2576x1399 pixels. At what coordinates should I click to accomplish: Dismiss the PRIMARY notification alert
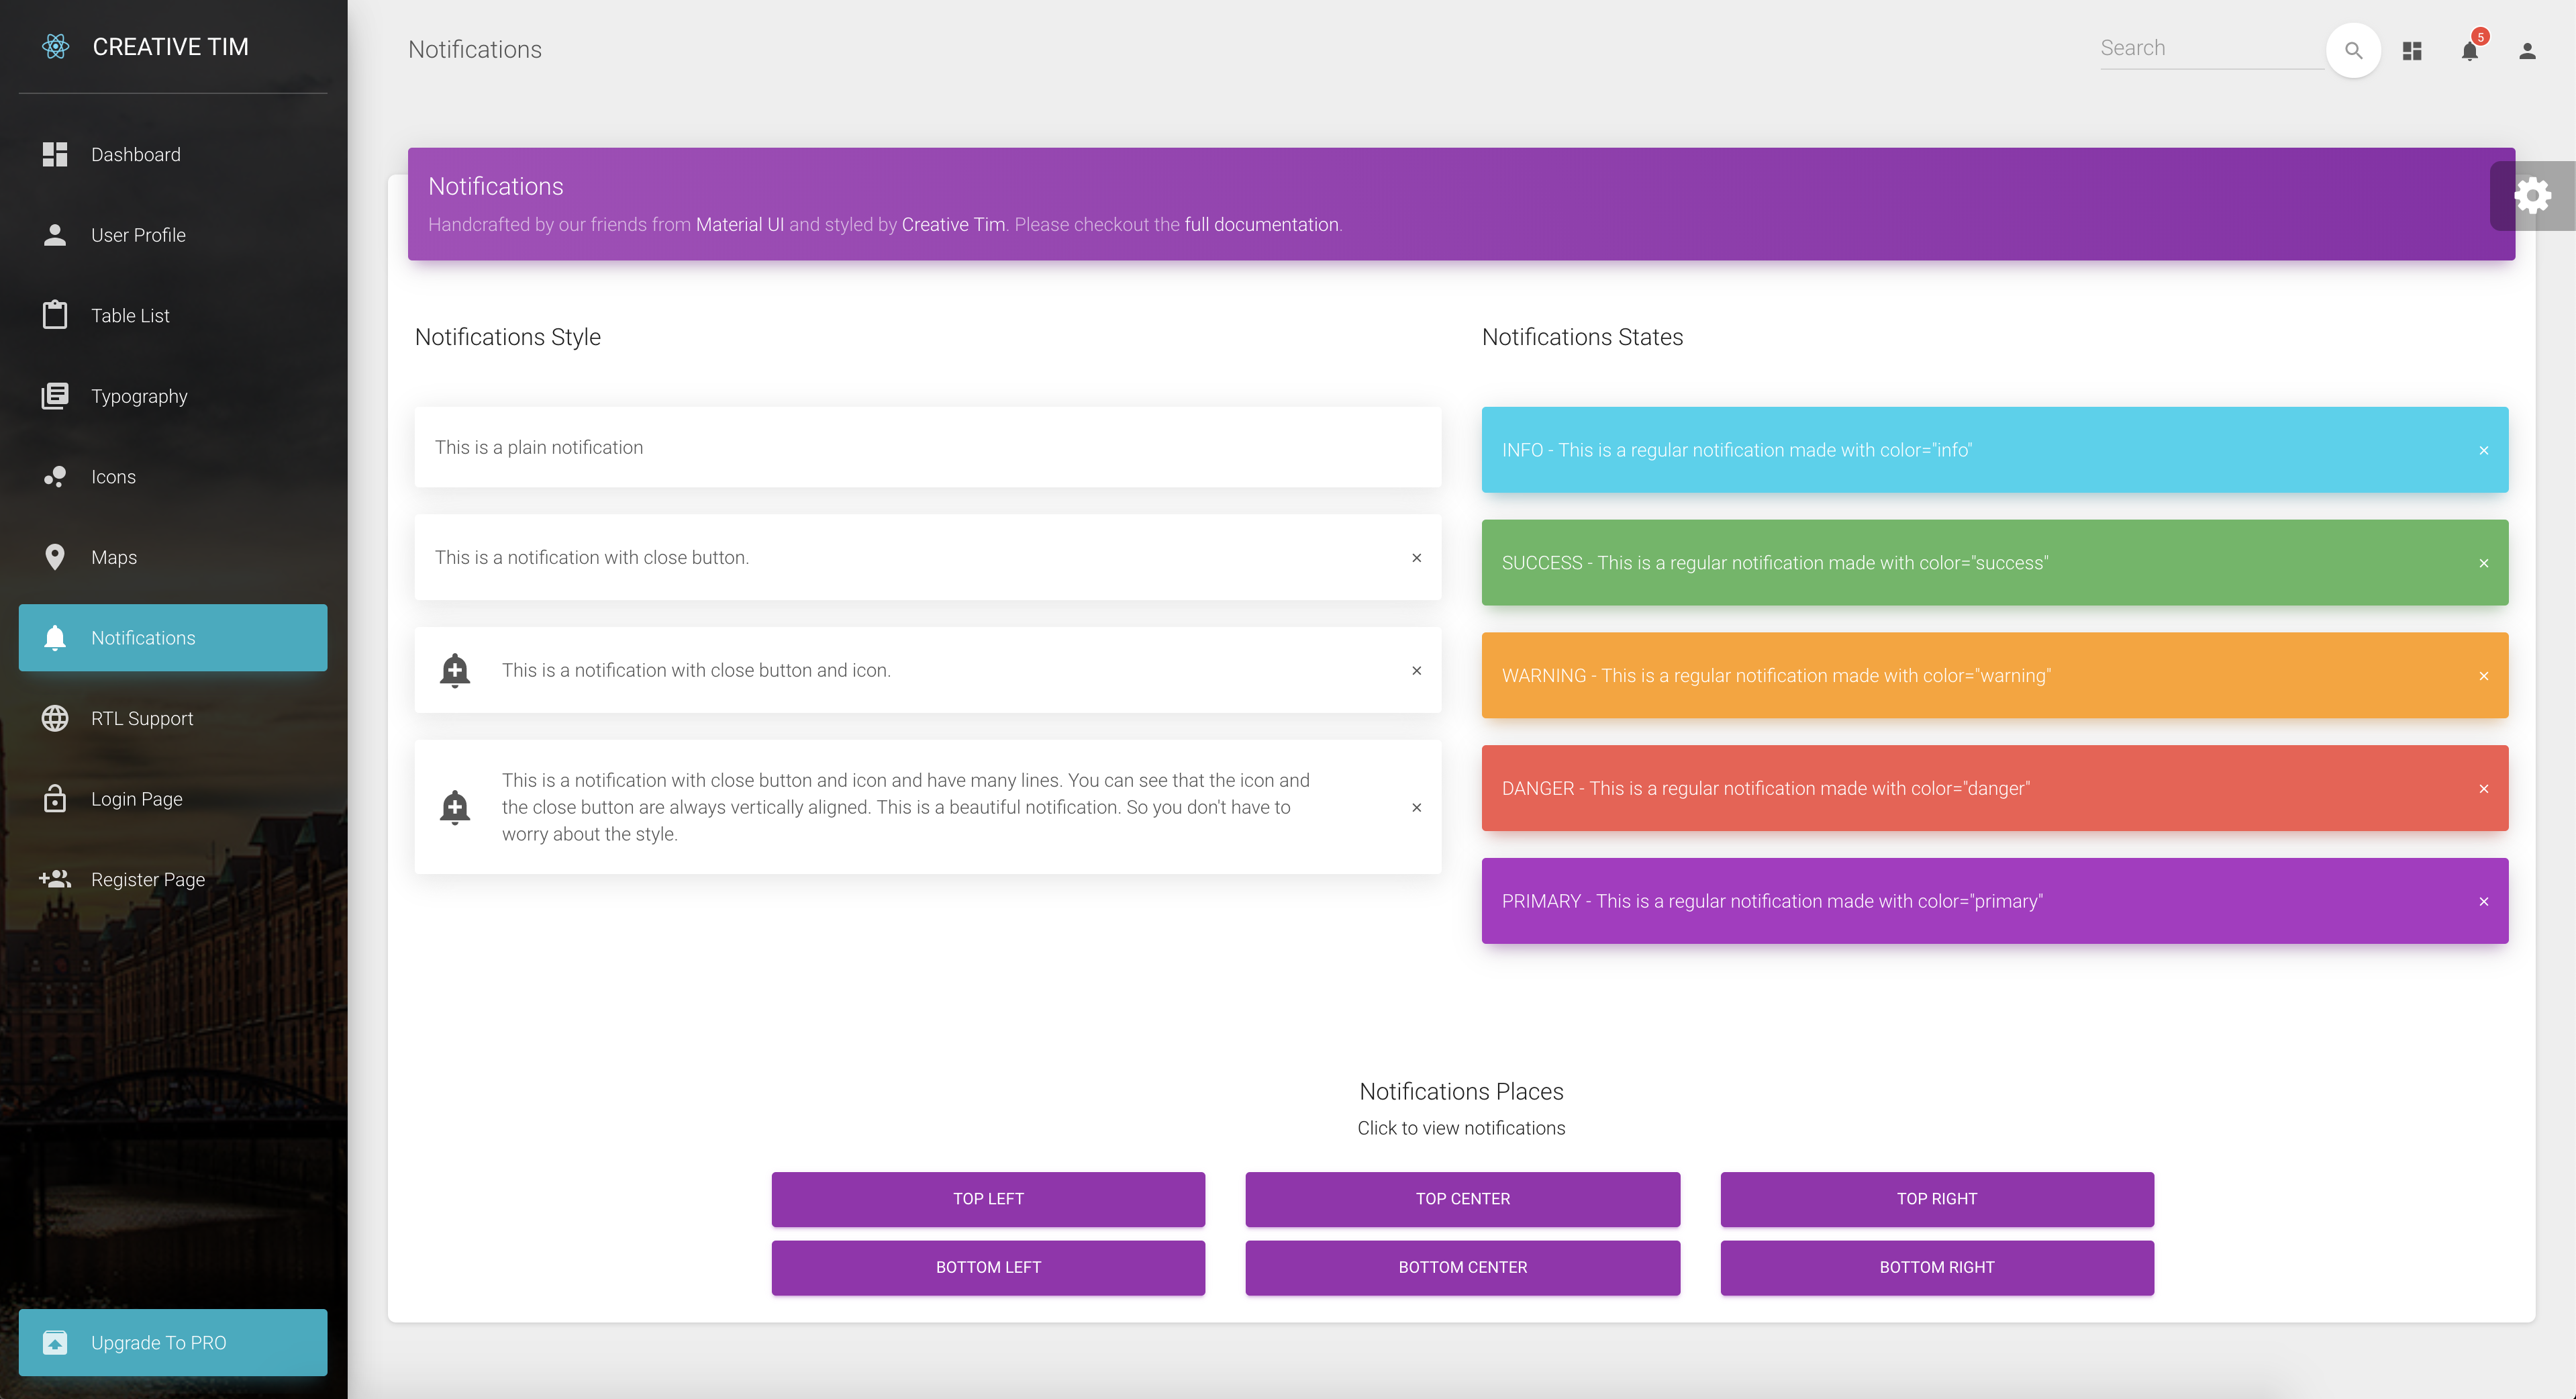pyautogui.click(x=2483, y=902)
